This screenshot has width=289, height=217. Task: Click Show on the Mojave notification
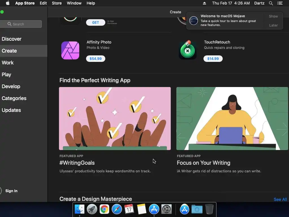[273, 16]
